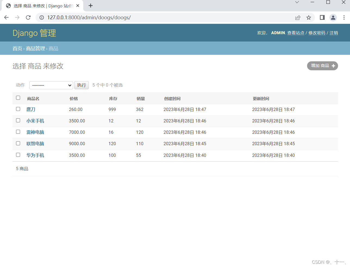Sort by 商品名 column header
Screen dimensions: 350x267
pos(33,98)
